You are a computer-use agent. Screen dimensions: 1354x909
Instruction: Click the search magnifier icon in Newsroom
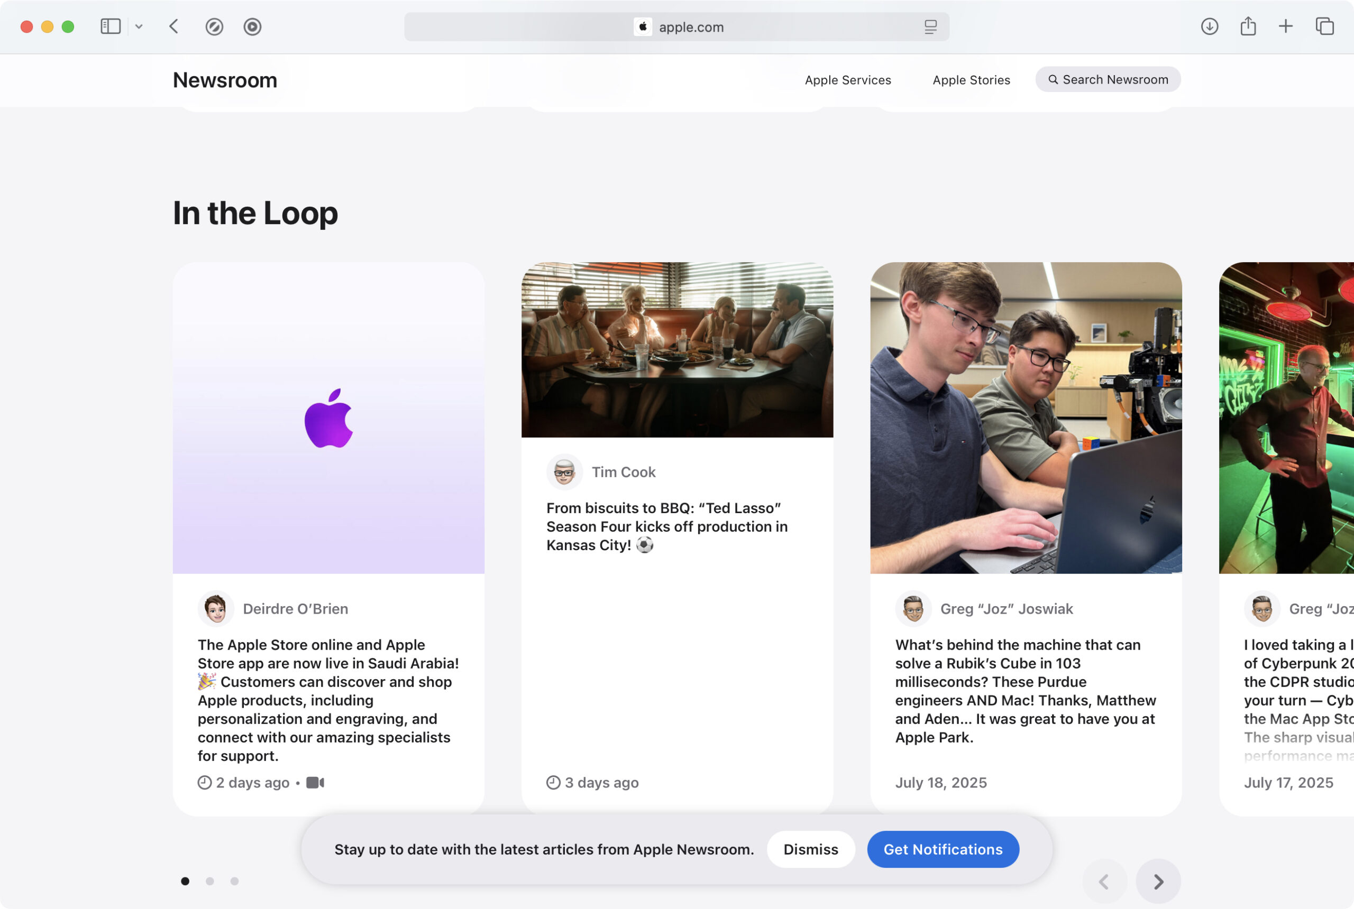(x=1053, y=79)
